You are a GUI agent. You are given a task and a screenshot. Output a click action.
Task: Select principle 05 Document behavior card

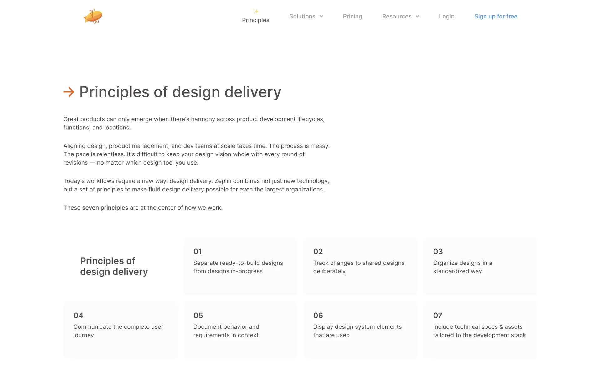point(240,330)
